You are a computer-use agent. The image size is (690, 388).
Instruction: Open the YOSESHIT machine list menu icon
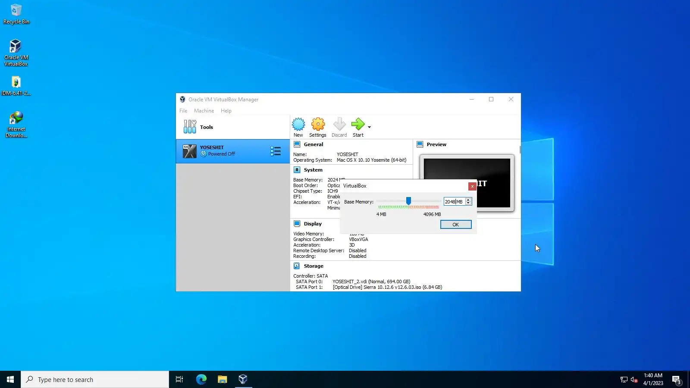(276, 151)
